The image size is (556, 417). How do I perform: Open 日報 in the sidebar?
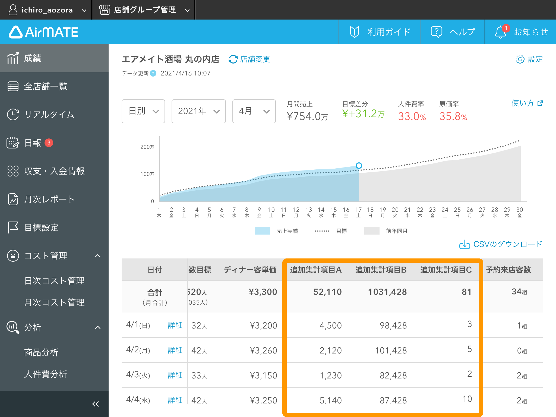(54, 143)
